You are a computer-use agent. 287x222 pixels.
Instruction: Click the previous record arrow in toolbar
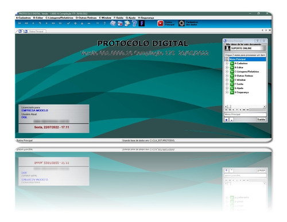33,24
